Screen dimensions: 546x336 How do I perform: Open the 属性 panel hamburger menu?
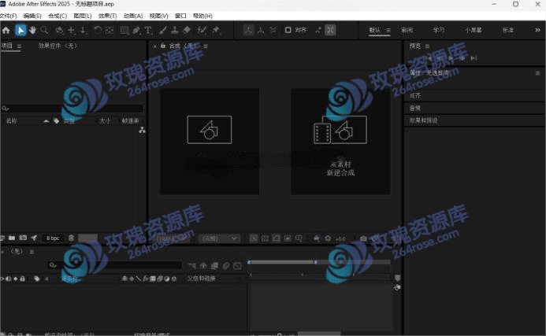[x=537, y=72]
